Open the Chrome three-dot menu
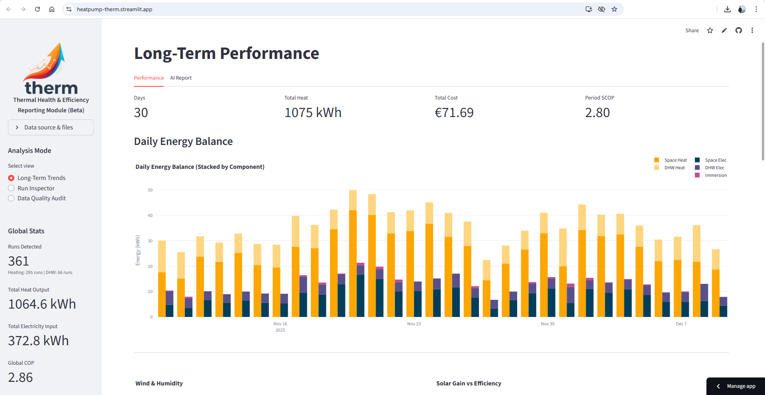Viewport: 765px width, 395px height. click(756, 9)
